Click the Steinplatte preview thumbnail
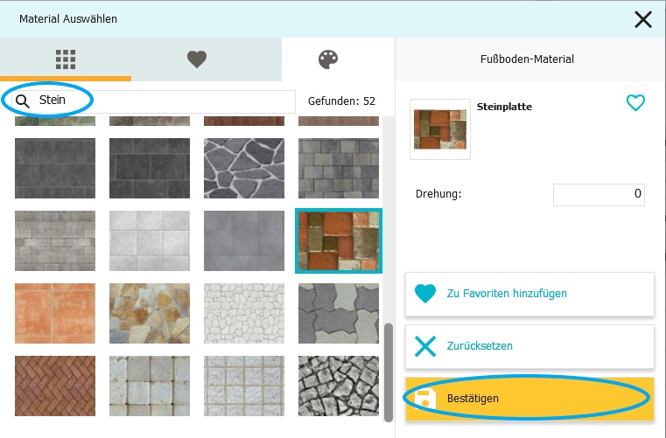666x438 pixels. click(440, 129)
